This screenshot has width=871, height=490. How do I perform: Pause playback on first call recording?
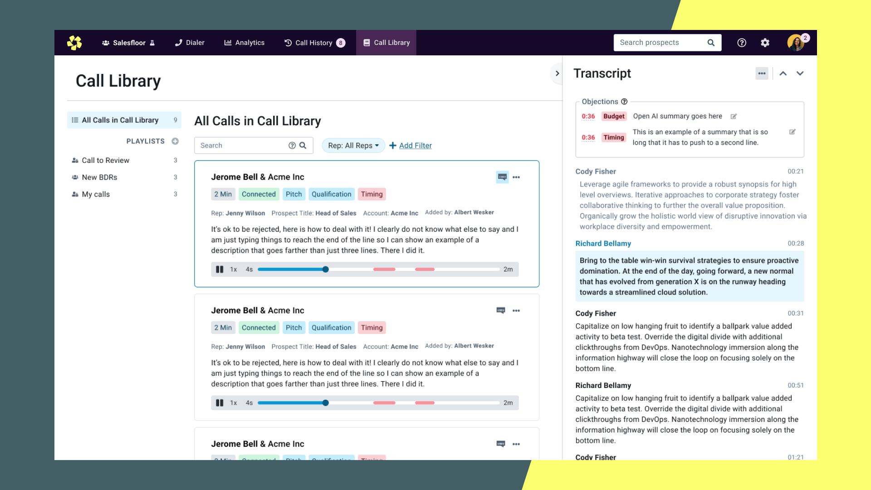pyautogui.click(x=220, y=269)
